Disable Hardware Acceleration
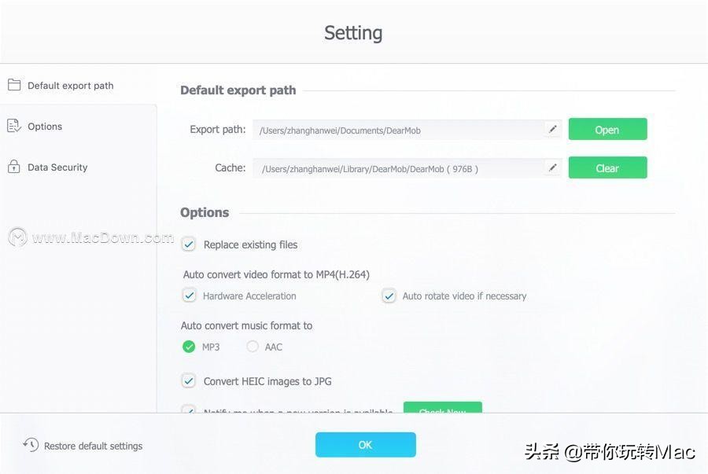Image resolution: width=708 pixels, height=474 pixels. point(190,296)
